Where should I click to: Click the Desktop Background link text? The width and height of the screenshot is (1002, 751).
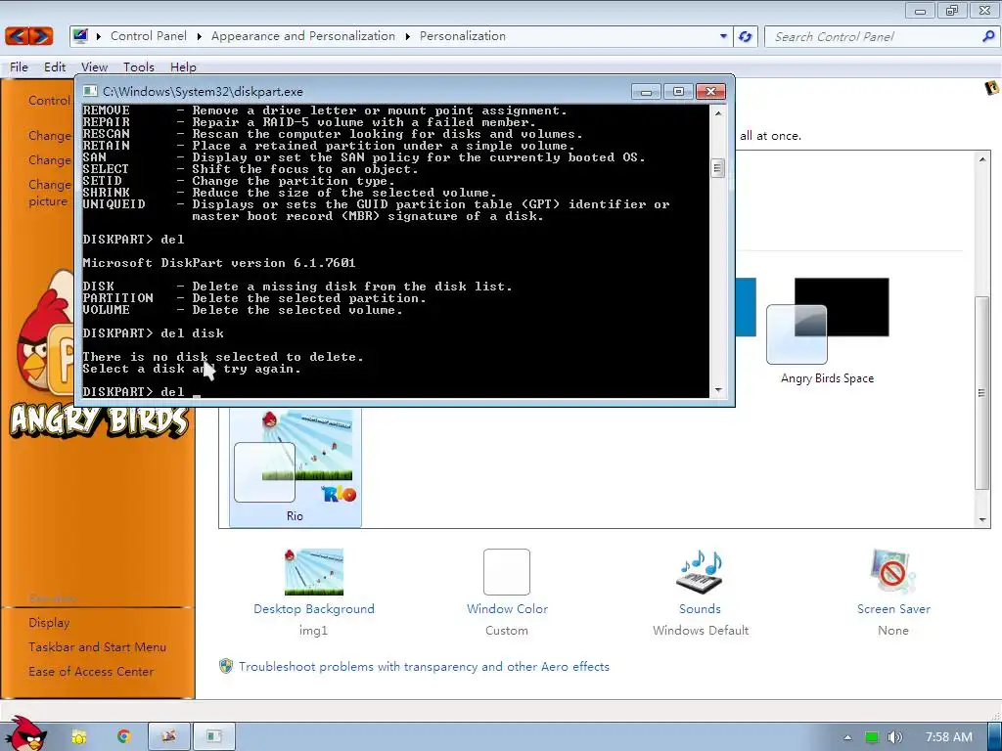click(x=314, y=608)
